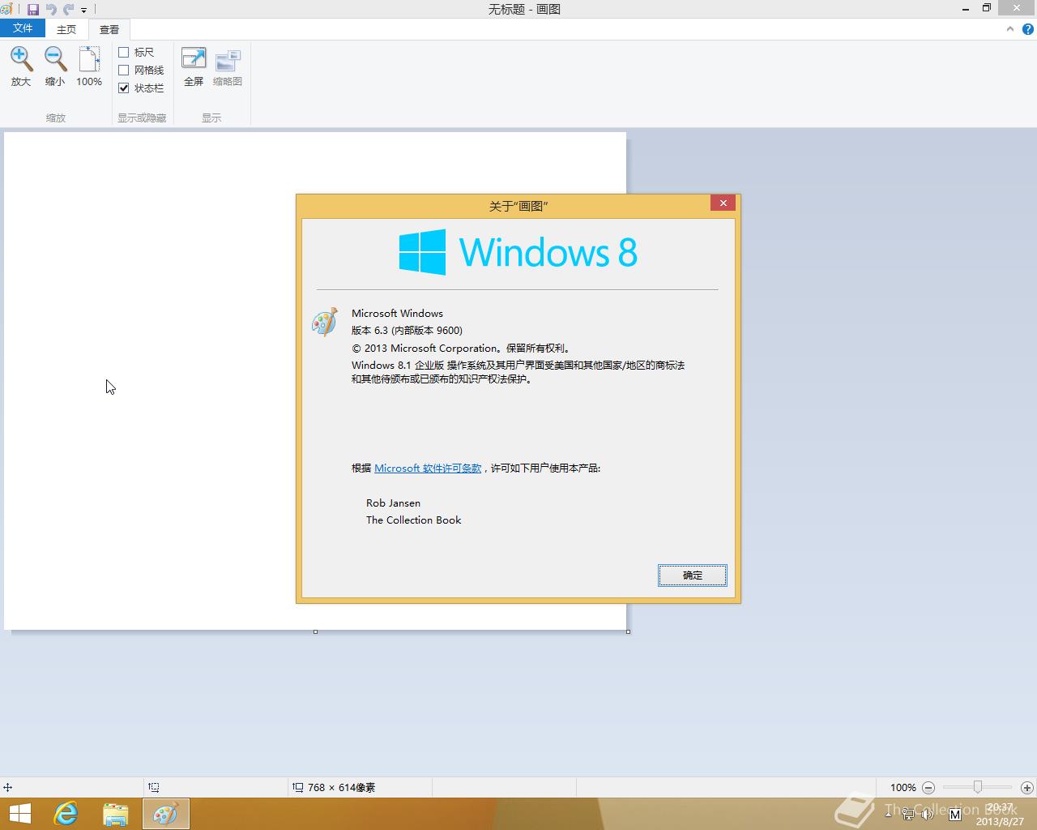Show hidden tray icons arrow
1037x830 pixels.
(x=889, y=813)
